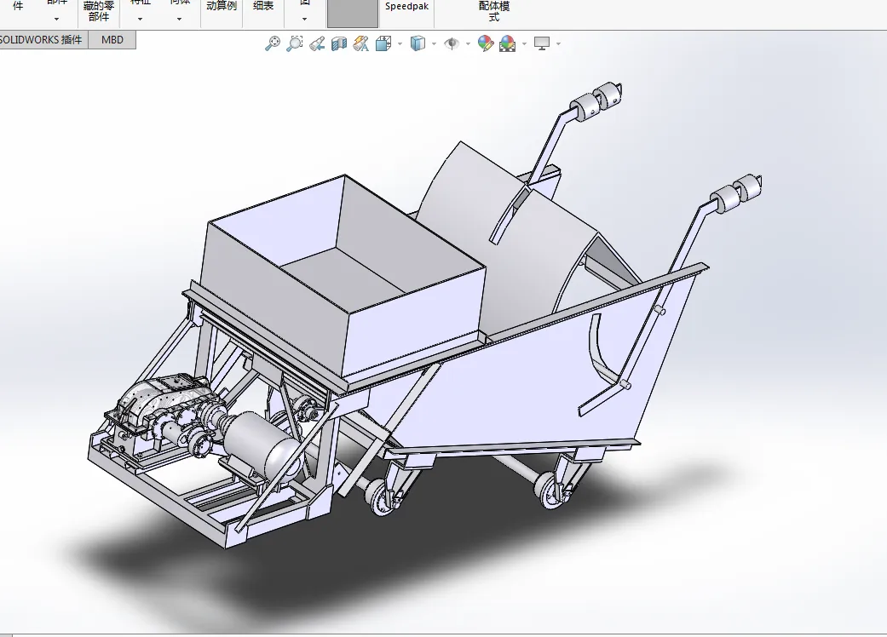Viewport: 887px width, 637px height.
Task: Click the Previous View icon
Action: (x=317, y=43)
